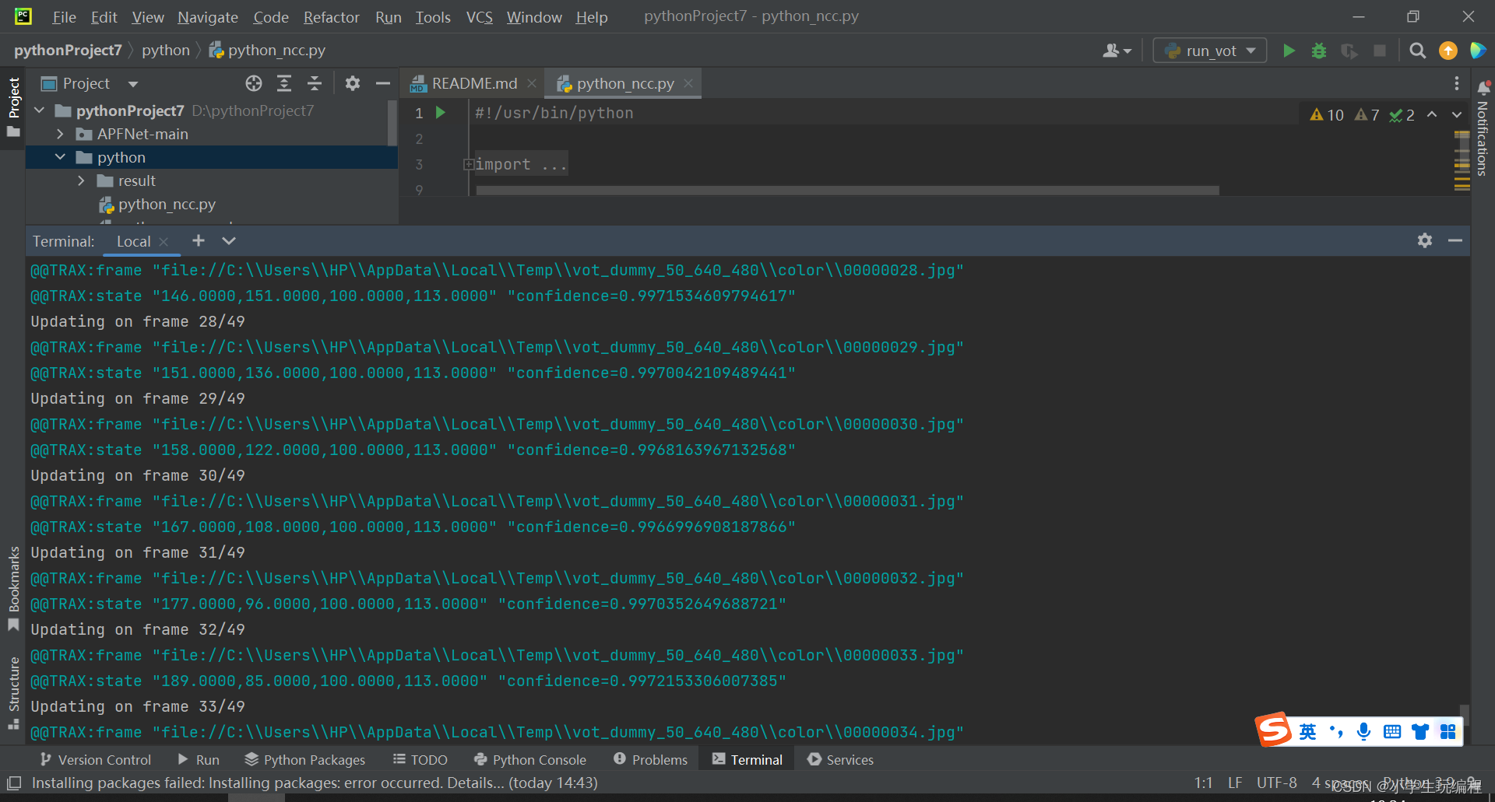Viewport: 1495px width, 802px height.
Task: Open terminal shell options dropdown arrow
Action: click(229, 241)
